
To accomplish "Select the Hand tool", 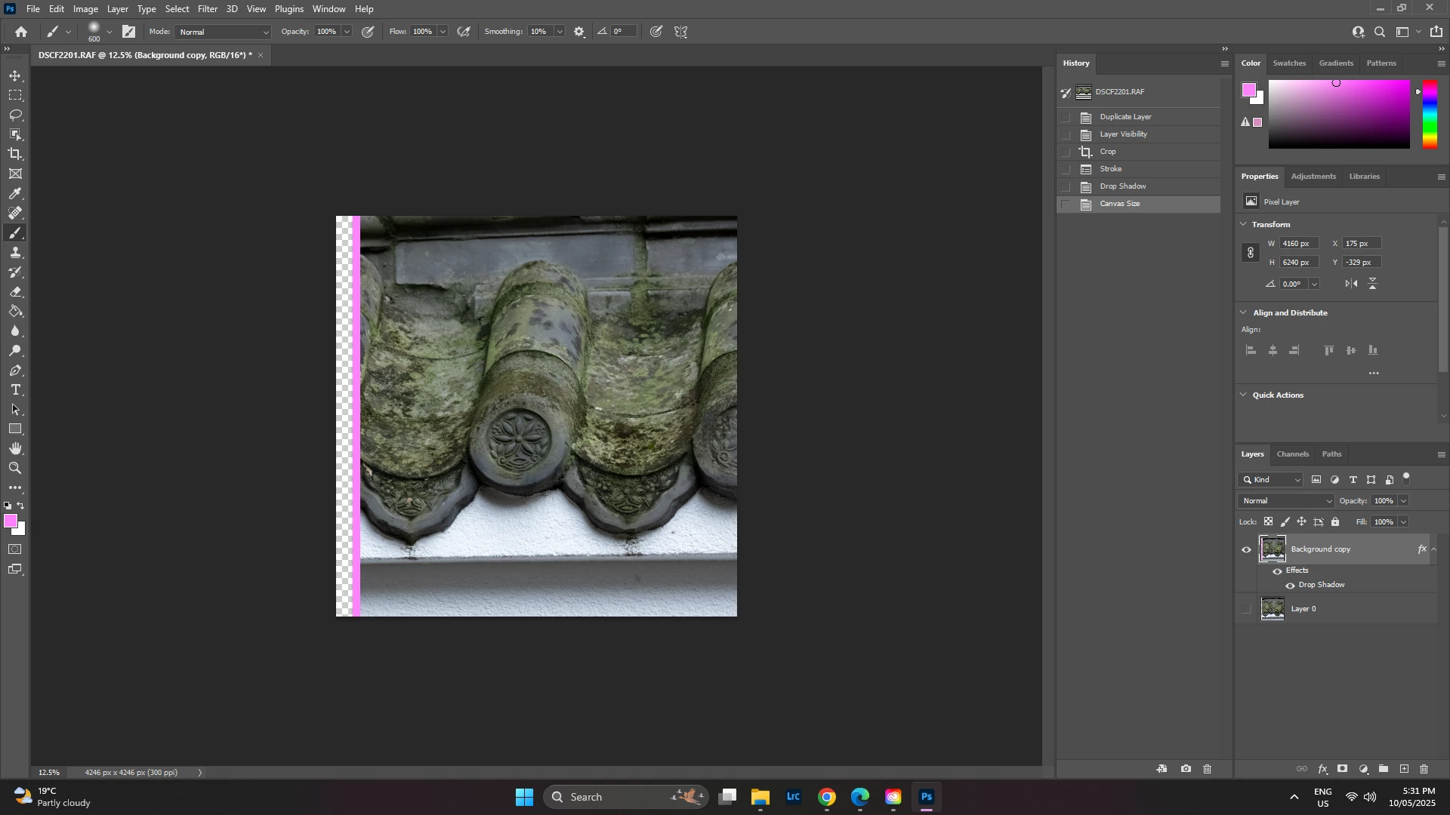I will [x=15, y=449].
